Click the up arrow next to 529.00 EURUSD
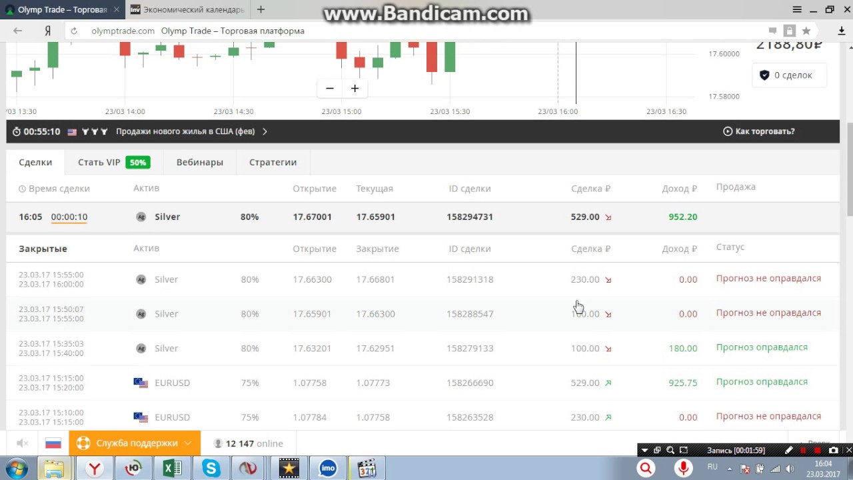853x480 pixels. click(608, 383)
